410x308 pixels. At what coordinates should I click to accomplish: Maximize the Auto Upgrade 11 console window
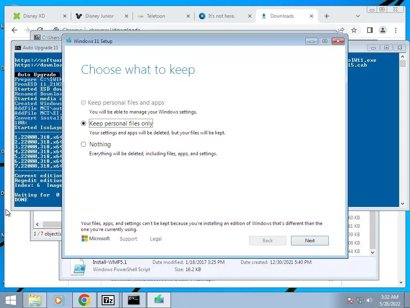point(386,47)
